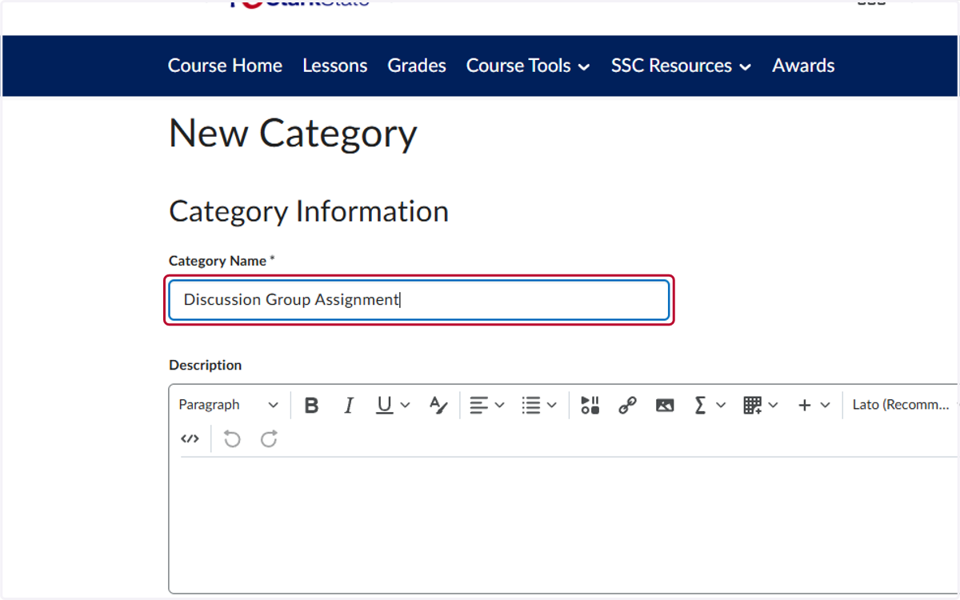Viewport: 960px width, 600px height.
Task: Click the undo arrow icon
Action: [232, 438]
